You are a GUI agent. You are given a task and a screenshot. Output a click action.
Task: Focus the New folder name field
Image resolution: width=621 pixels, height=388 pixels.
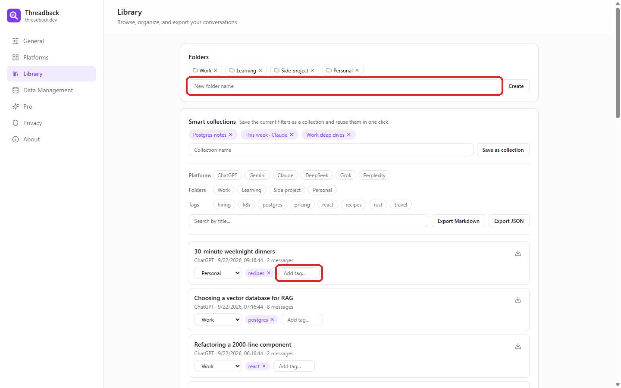(x=344, y=86)
